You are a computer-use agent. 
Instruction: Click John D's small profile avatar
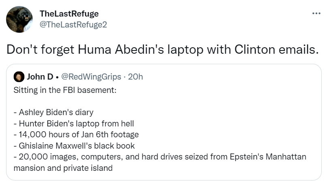click(19, 77)
